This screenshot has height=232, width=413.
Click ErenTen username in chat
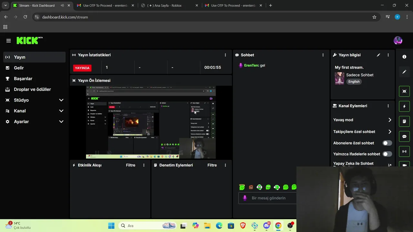[x=251, y=65]
